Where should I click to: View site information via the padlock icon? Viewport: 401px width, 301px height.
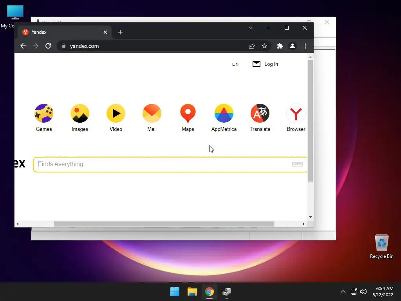point(64,46)
